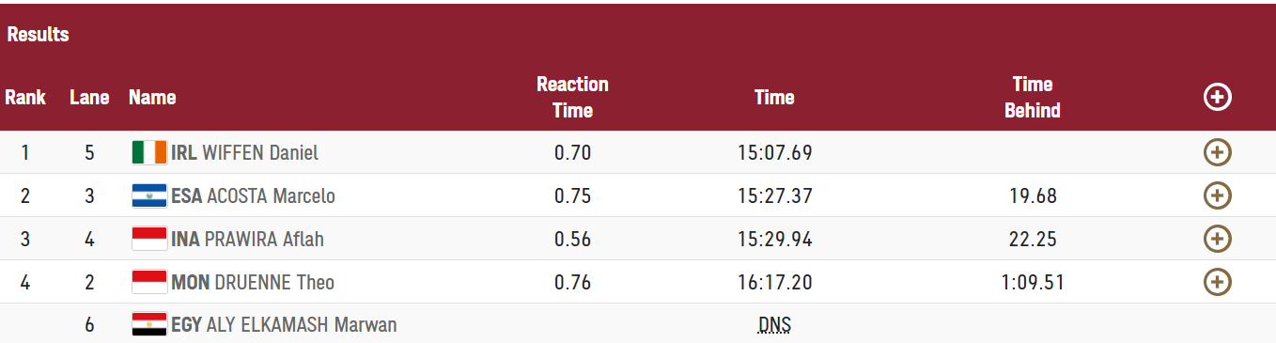Click the Monaco flag icon
1276x343 pixels.
149,282
